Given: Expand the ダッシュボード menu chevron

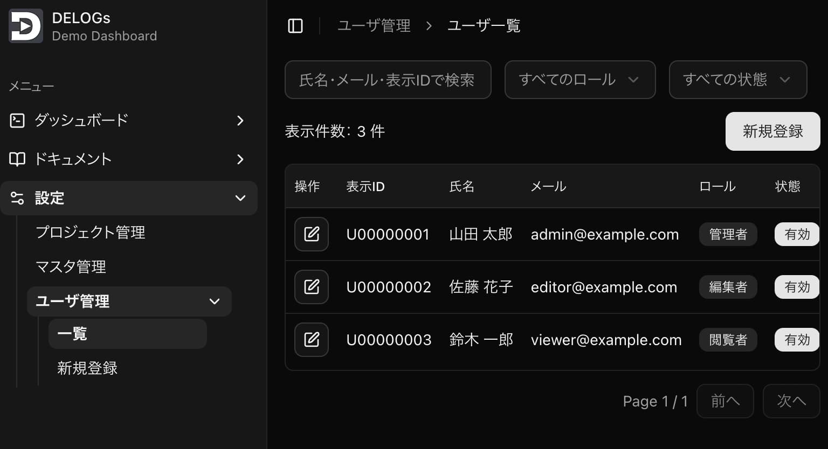Looking at the screenshot, I should [240, 121].
